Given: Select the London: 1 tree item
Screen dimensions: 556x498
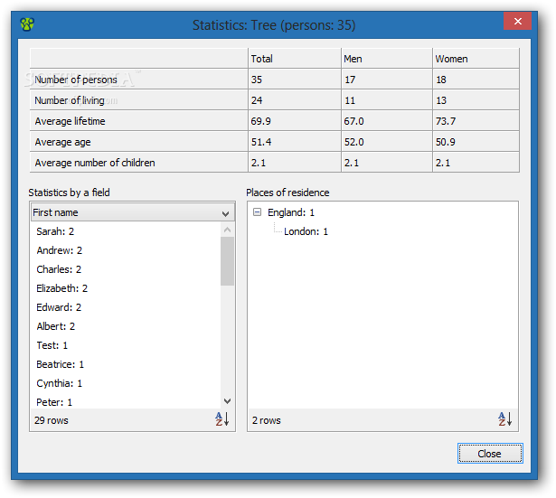Looking at the screenshot, I should click(x=306, y=231).
